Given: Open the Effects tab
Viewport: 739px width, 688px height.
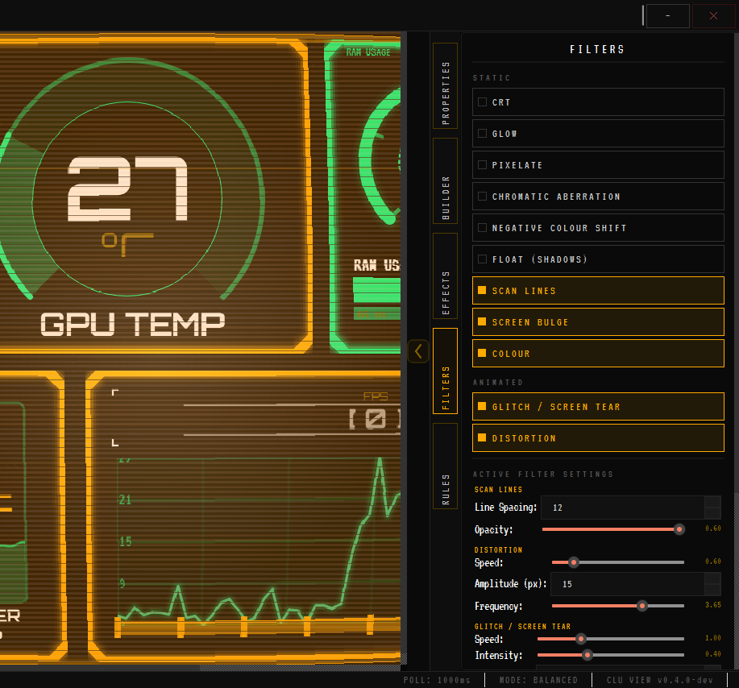Looking at the screenshot, I should click(x=446, y=276).
